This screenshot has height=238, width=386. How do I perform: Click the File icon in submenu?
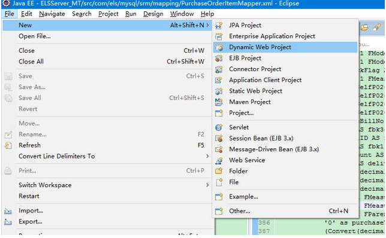(219, 182)
